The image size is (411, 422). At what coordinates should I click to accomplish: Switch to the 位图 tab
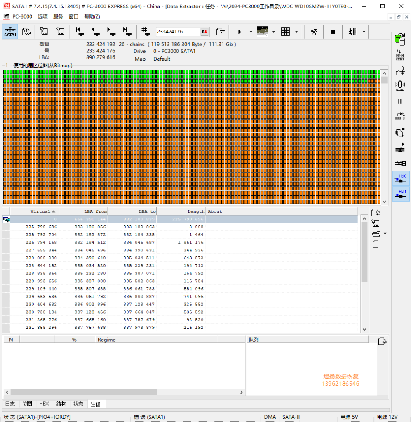click(x=27, y=404)
